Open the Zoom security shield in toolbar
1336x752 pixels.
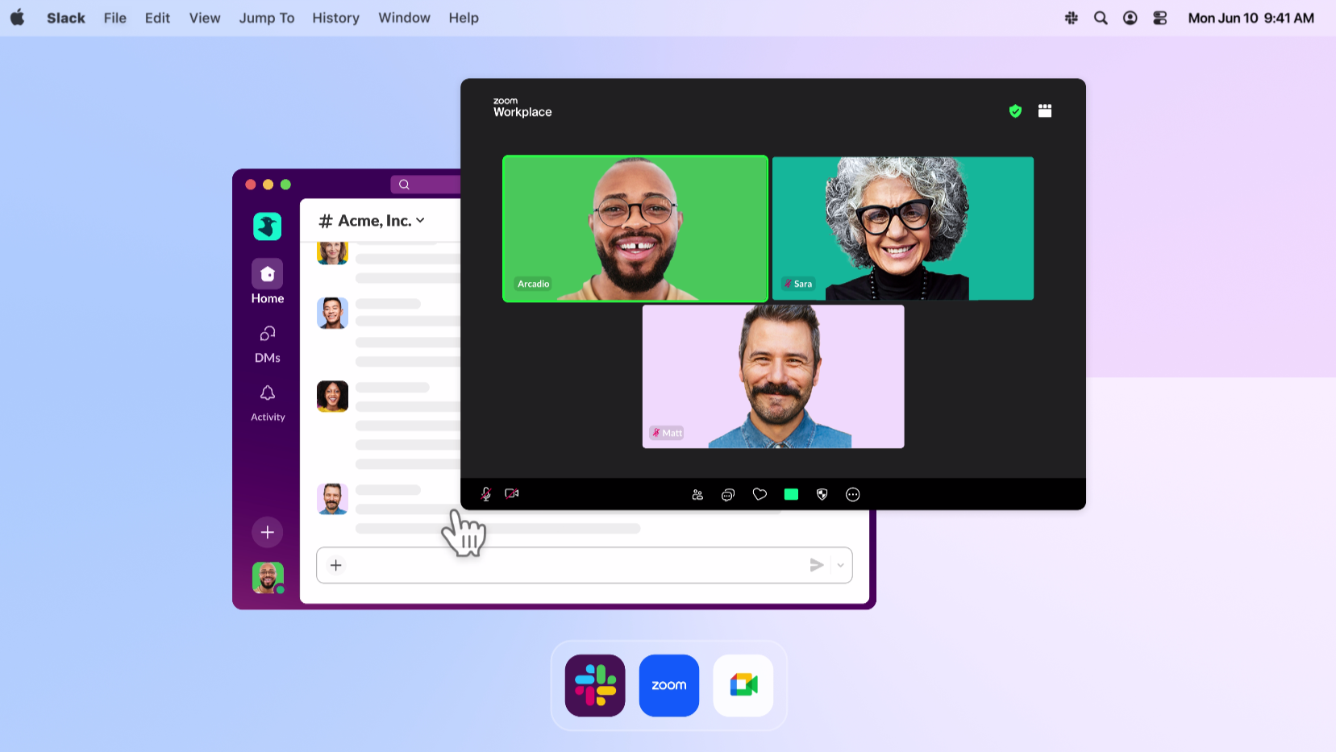822,495
